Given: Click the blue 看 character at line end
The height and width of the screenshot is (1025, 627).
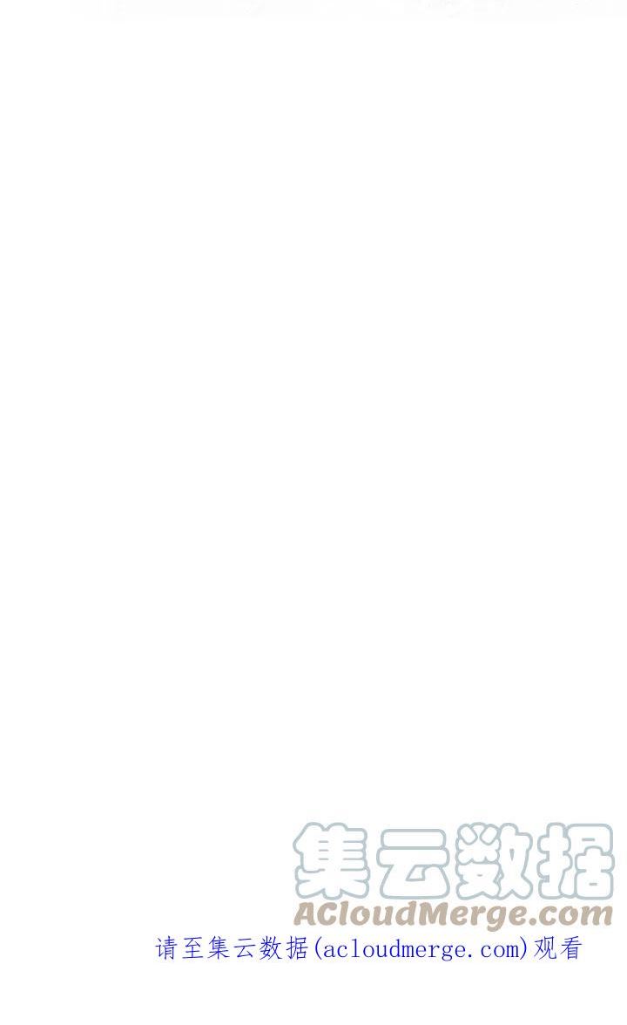Looking at the screenshot, I should pos(570,948).
